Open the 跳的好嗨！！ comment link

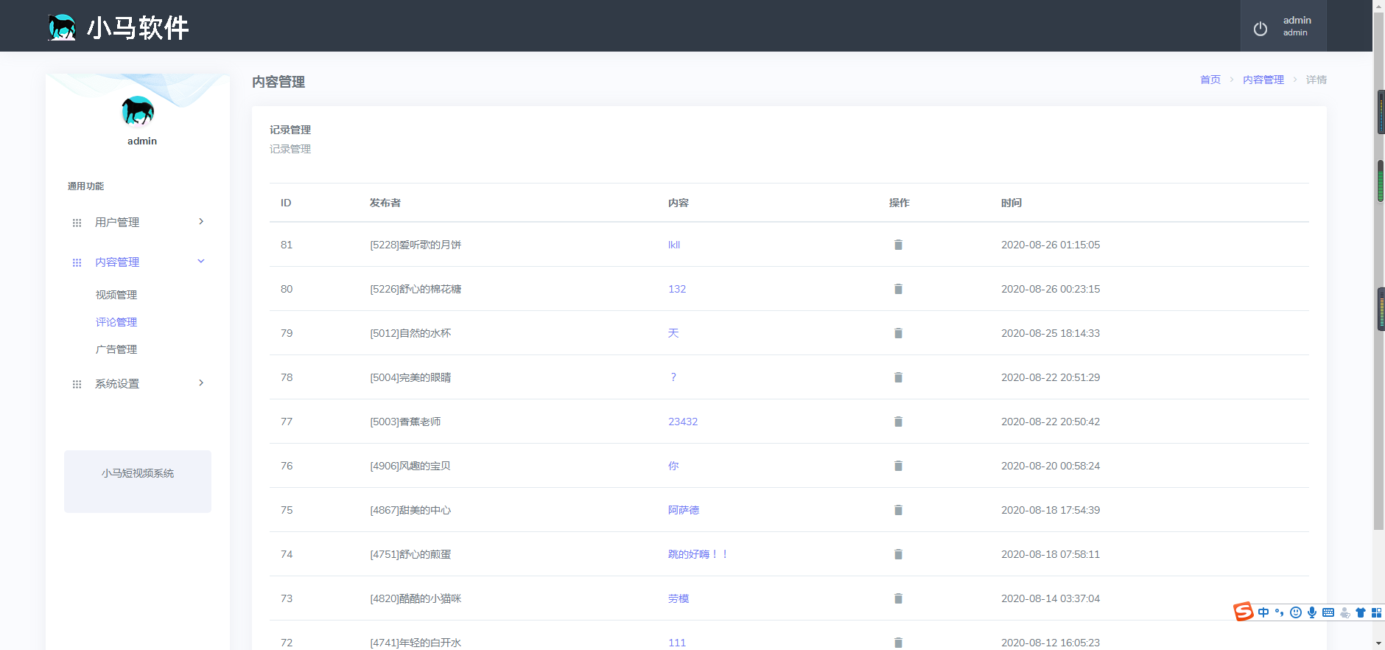point(697,554)
